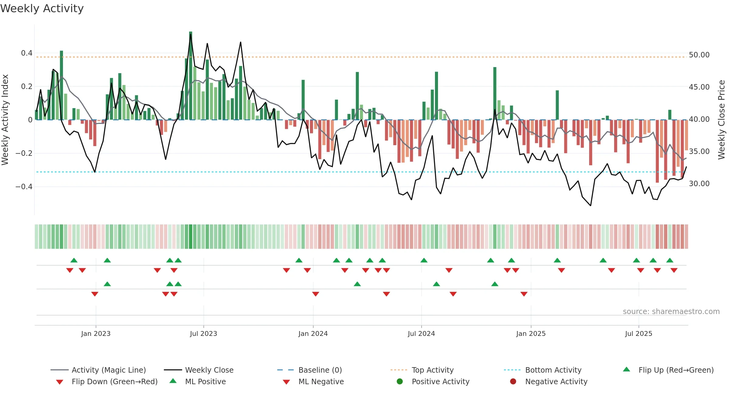The height and width of the screenshot is (410, 730).
Task: Click the Weekly Close Price axis title
Action: (x=721, y=120)
